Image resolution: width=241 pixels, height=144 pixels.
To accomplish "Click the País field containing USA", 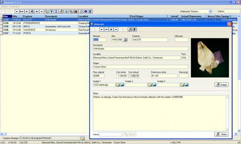I will (x=185, y=58).
